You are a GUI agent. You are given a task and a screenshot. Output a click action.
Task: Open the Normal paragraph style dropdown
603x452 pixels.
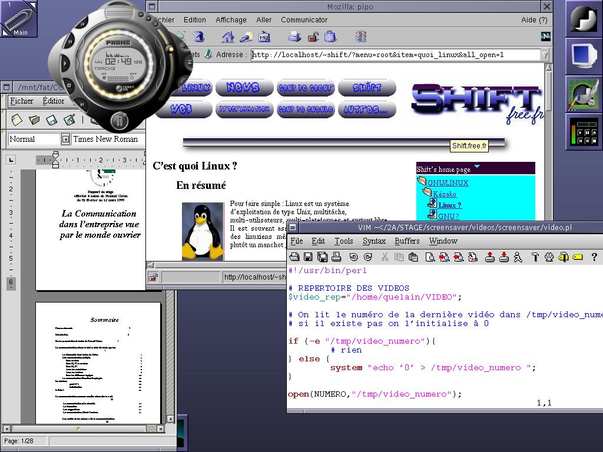pyautogui.click(x=65, y=139)
